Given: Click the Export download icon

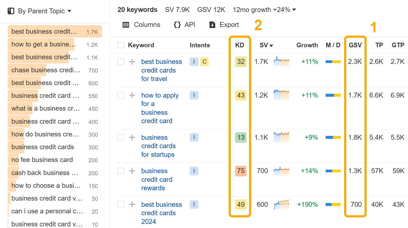Looking at the screenshot, I should pyautogui.click(x=212, y=25).
